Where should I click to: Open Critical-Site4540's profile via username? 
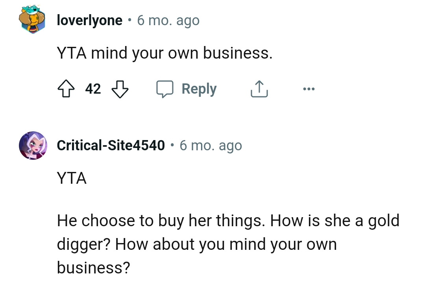[x=111, y=145]
